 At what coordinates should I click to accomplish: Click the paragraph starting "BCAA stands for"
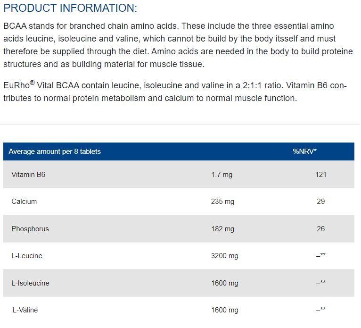(178, 45)
